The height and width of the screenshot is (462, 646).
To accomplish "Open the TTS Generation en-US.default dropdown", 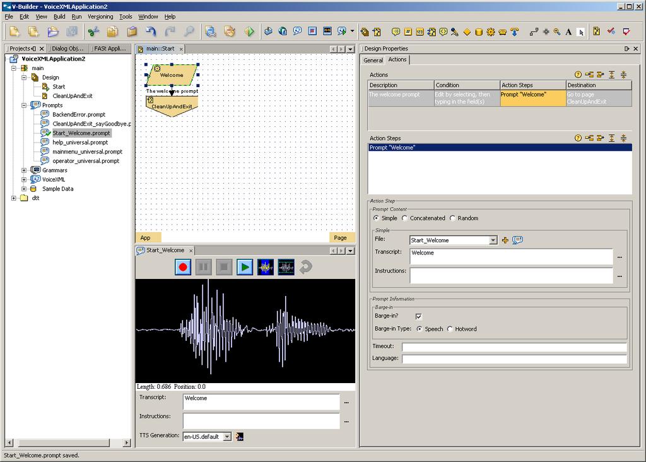I will click(227, 437).
